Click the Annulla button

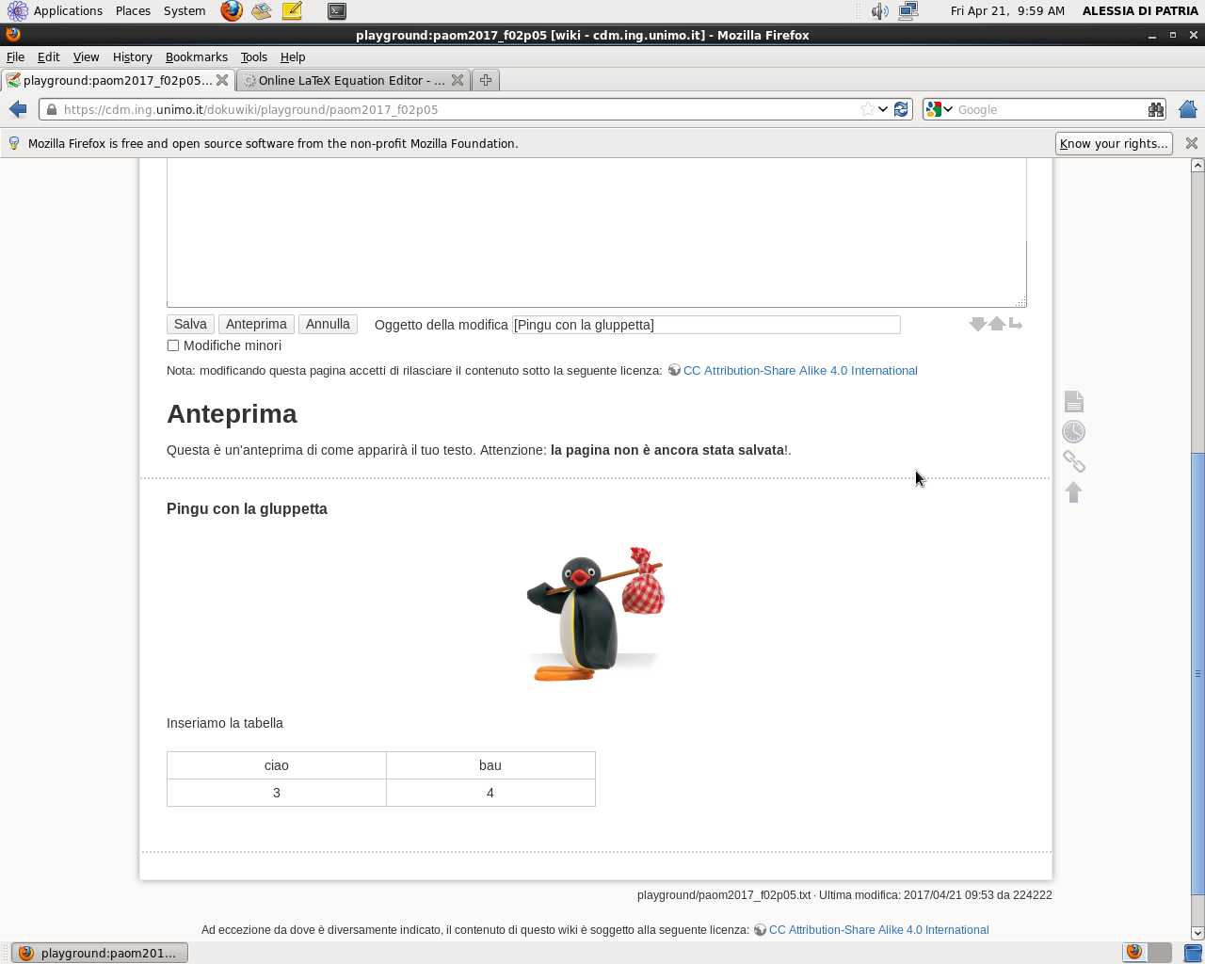pos(328,324)
